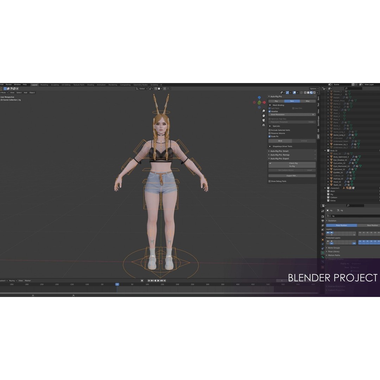This screenshot has width=380, height=380.
Task: Open the Window menu
Action: click(x=17, y=84)
